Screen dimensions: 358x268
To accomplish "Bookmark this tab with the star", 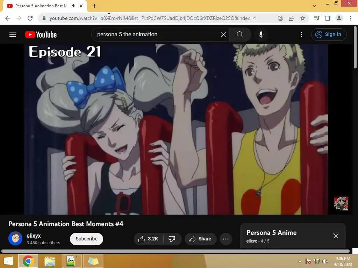I will [303, 18].
